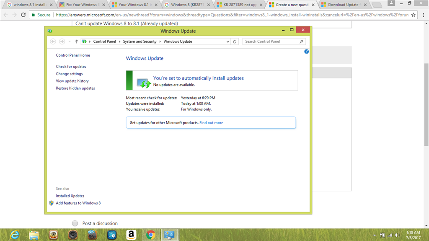429x241 pixels.
Task: Open Installed Updates link
Action: (x=70, y=196)
